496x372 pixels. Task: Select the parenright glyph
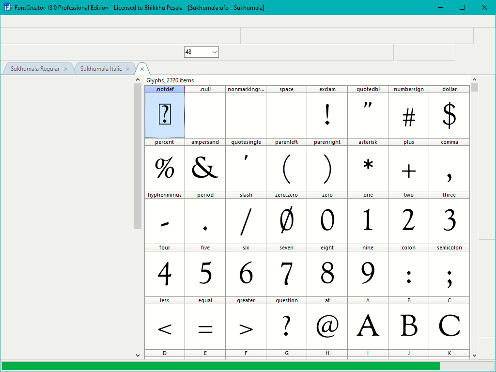[327, 165]
